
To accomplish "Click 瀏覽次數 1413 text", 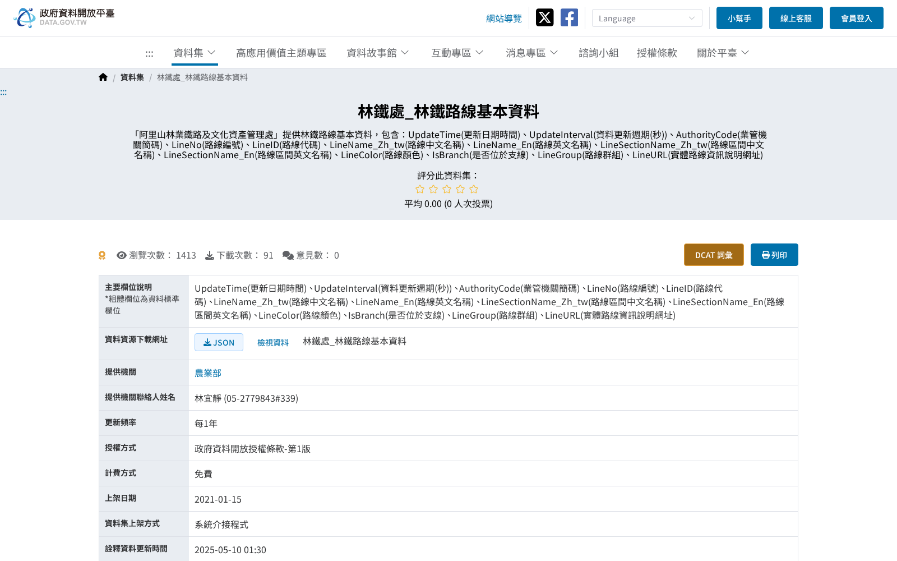I will [163, 255].
